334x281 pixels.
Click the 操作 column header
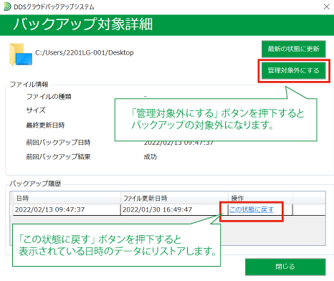pyautogui.click(x=260, y=198)
